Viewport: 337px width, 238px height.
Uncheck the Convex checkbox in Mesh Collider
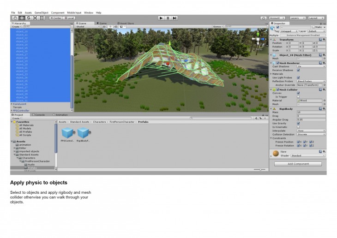click(x=298, y=93)
